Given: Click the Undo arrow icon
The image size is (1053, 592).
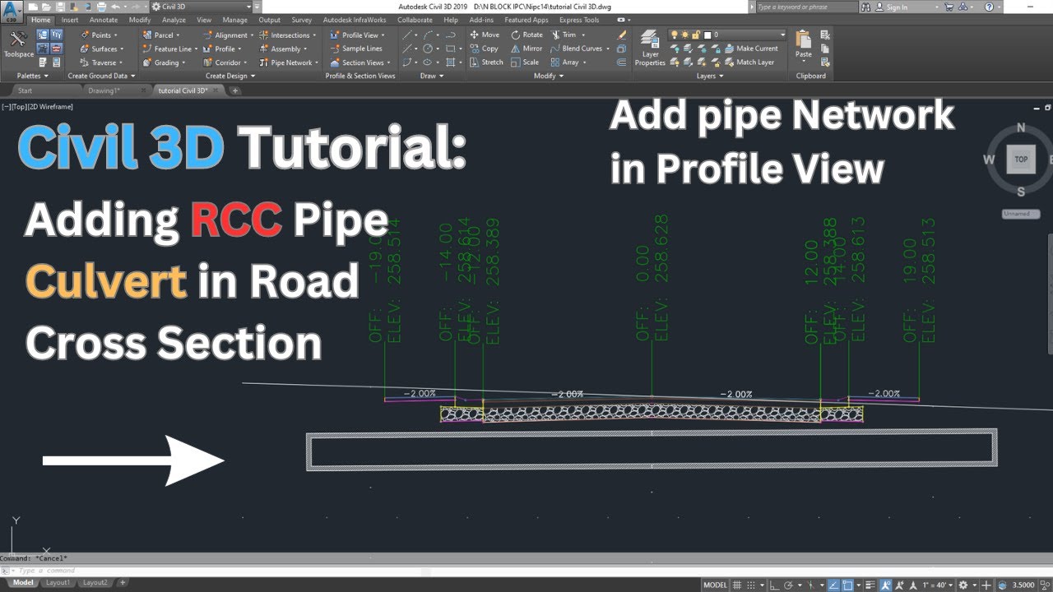Looking at the screenshot, I should (x=114, y=7).
